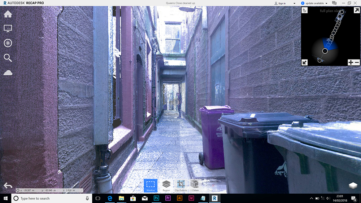This screenshot has width=361, height=203.
Task: Expand the minimap with top-right arrow
Action: (x=356, y=10)
